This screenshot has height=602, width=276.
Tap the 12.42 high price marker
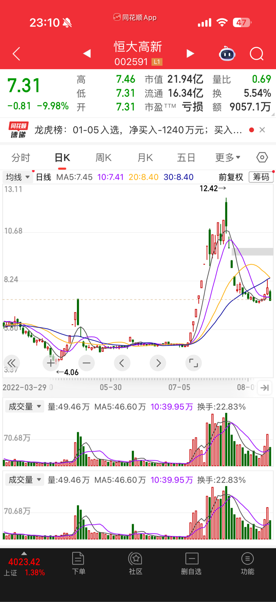212,188
